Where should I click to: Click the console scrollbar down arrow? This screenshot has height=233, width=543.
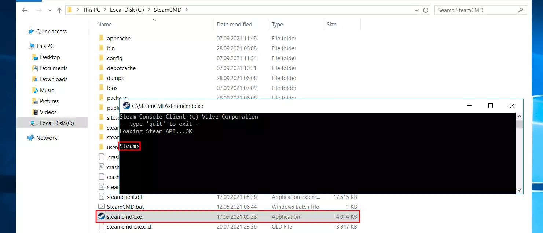(519, 190)
